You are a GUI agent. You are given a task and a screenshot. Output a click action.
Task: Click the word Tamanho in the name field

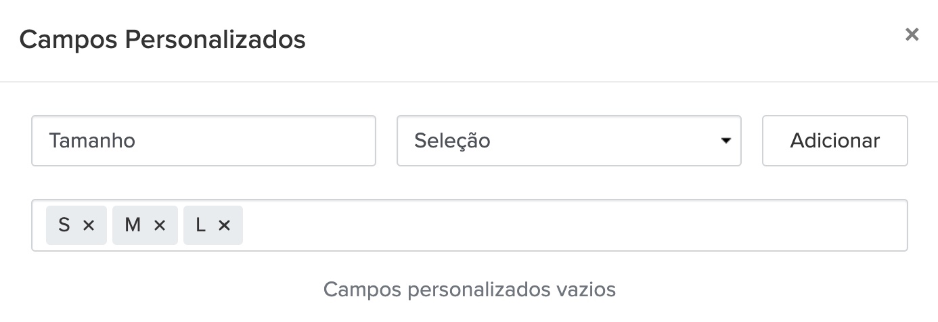point(92,141)
